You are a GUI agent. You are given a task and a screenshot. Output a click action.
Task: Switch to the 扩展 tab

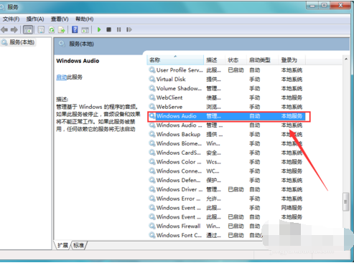point(62,245)
